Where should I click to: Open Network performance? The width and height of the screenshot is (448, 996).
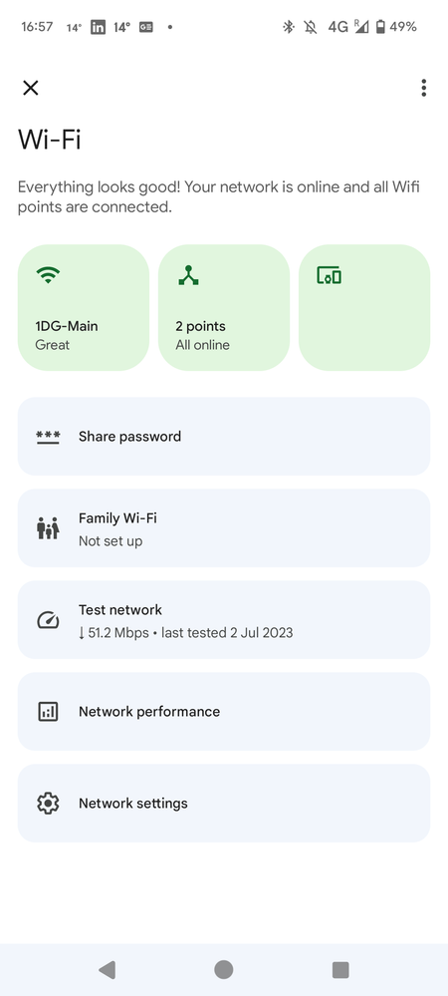(x=224, y=712)
